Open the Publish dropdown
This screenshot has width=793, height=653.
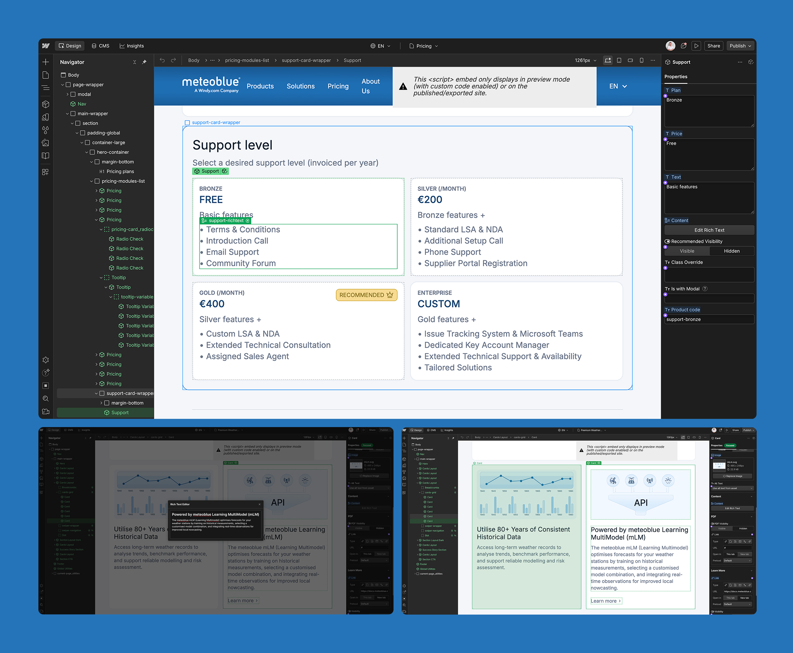(x=740, y=46)
